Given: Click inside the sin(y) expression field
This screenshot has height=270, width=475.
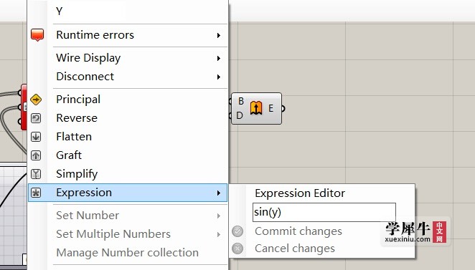Looking at the screenshot, I should coord(324,212).
